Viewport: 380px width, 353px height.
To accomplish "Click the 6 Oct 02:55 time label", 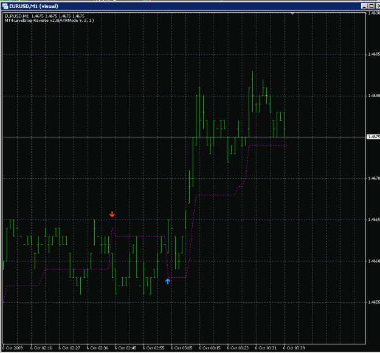I will 153,348.
